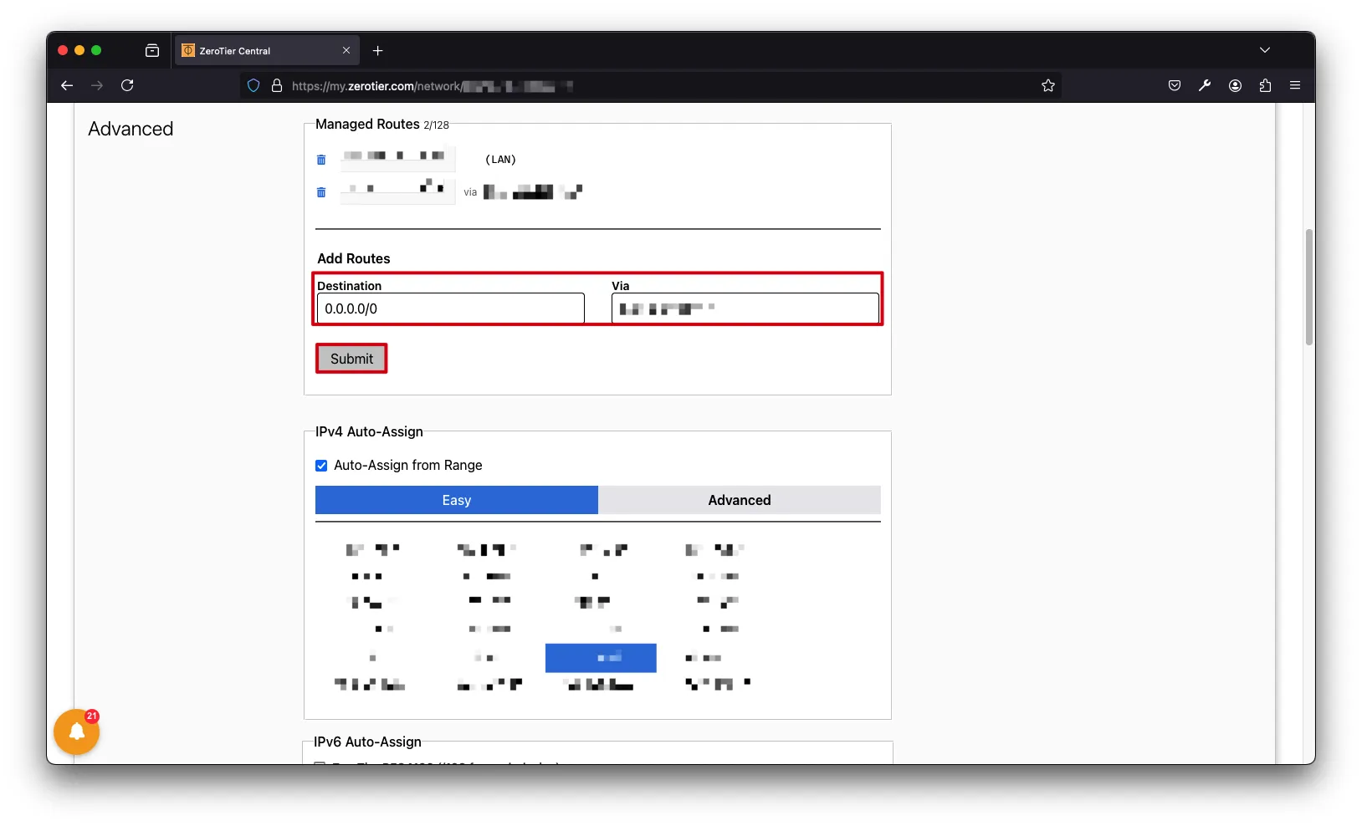Expand the list all tabs chevron
This screenshot has height=826, width=1362.
point(1264,51)
